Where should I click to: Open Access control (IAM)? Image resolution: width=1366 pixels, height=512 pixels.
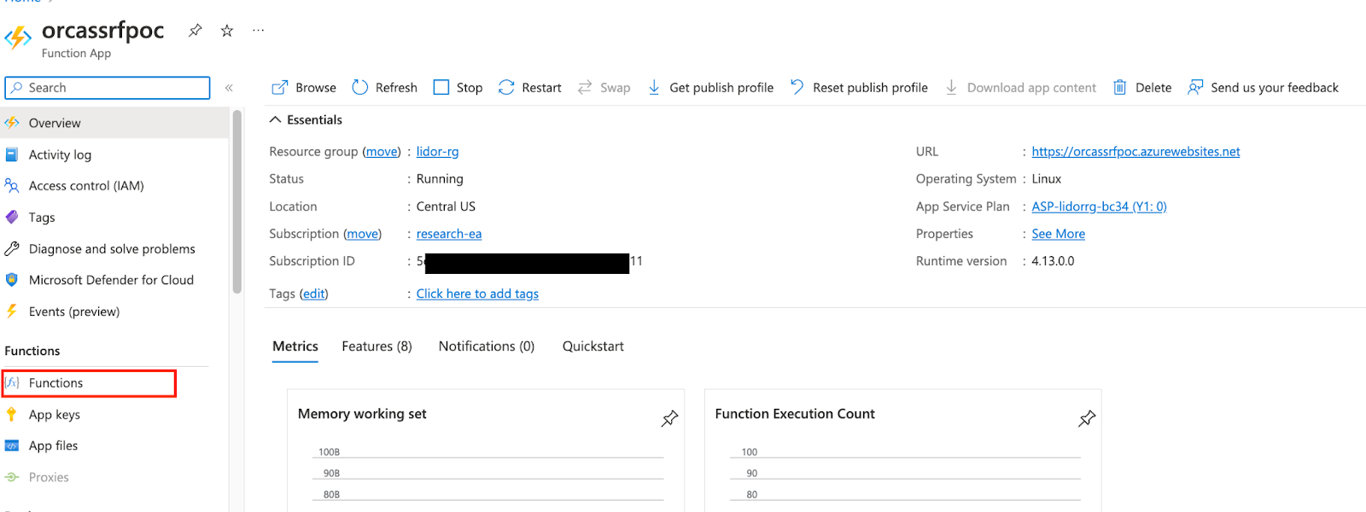tap(114, 186)
